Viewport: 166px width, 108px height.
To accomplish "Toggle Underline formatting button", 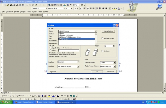I will [81, 9].
